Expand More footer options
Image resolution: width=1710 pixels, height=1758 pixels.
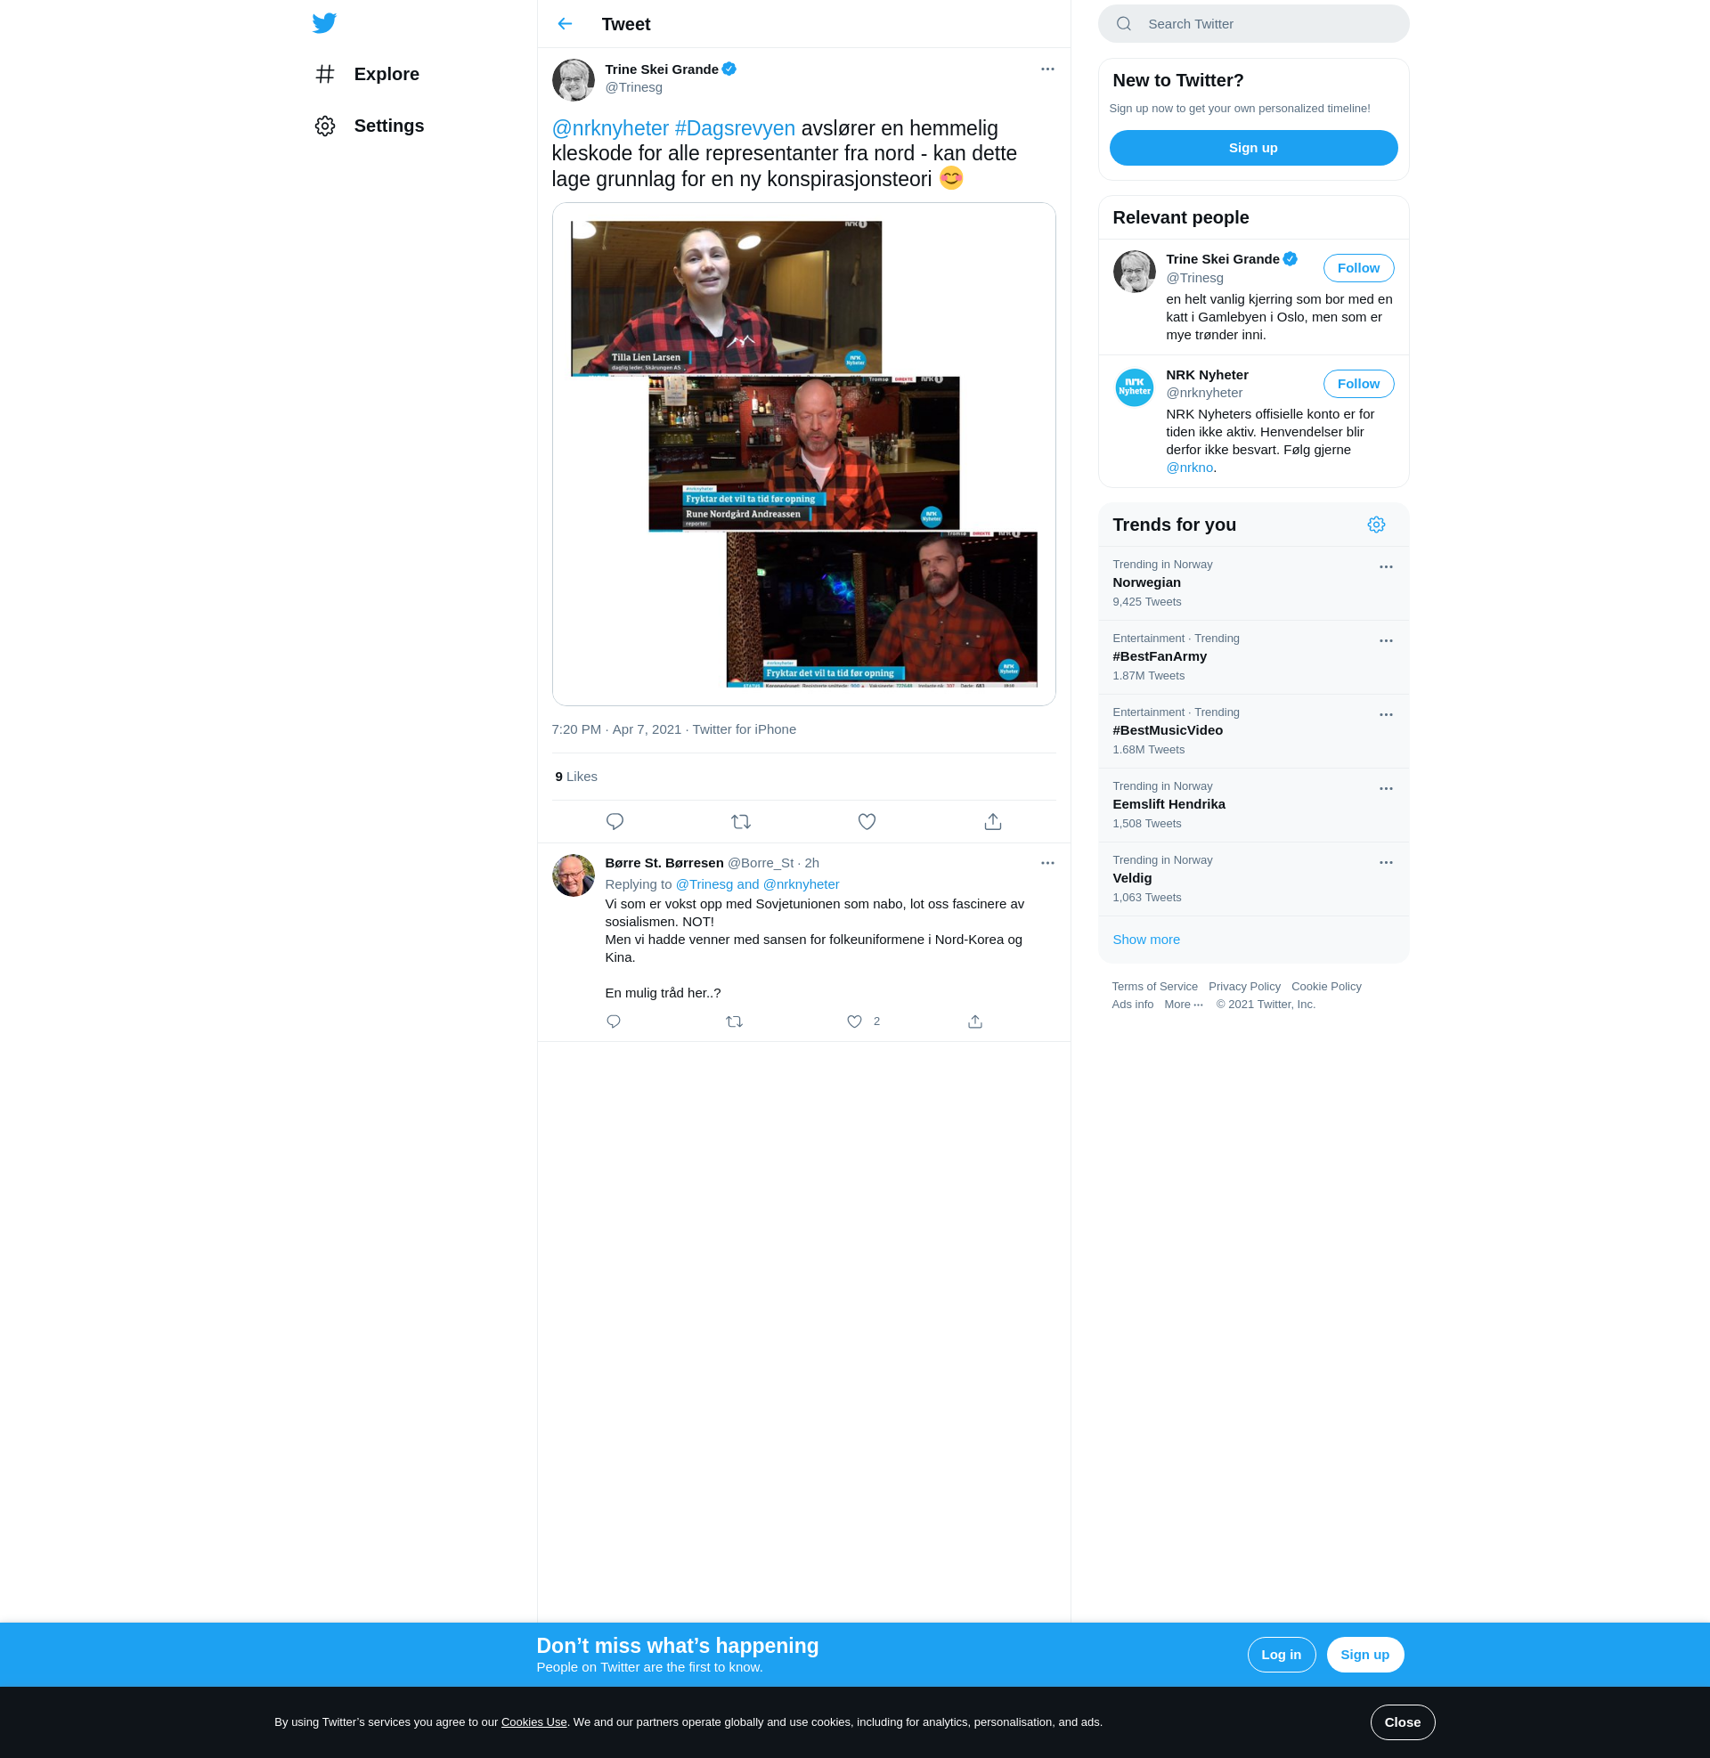[x=1183, y=1005]
